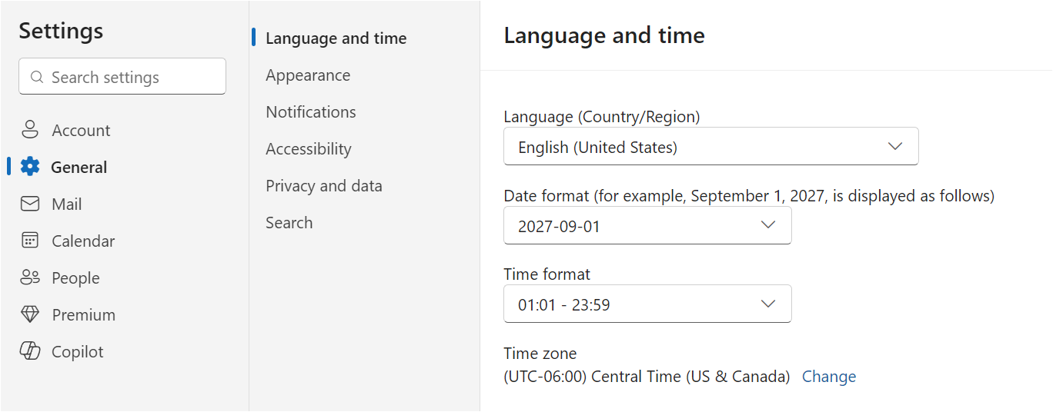Click the General gear icon

pos(30,167)
